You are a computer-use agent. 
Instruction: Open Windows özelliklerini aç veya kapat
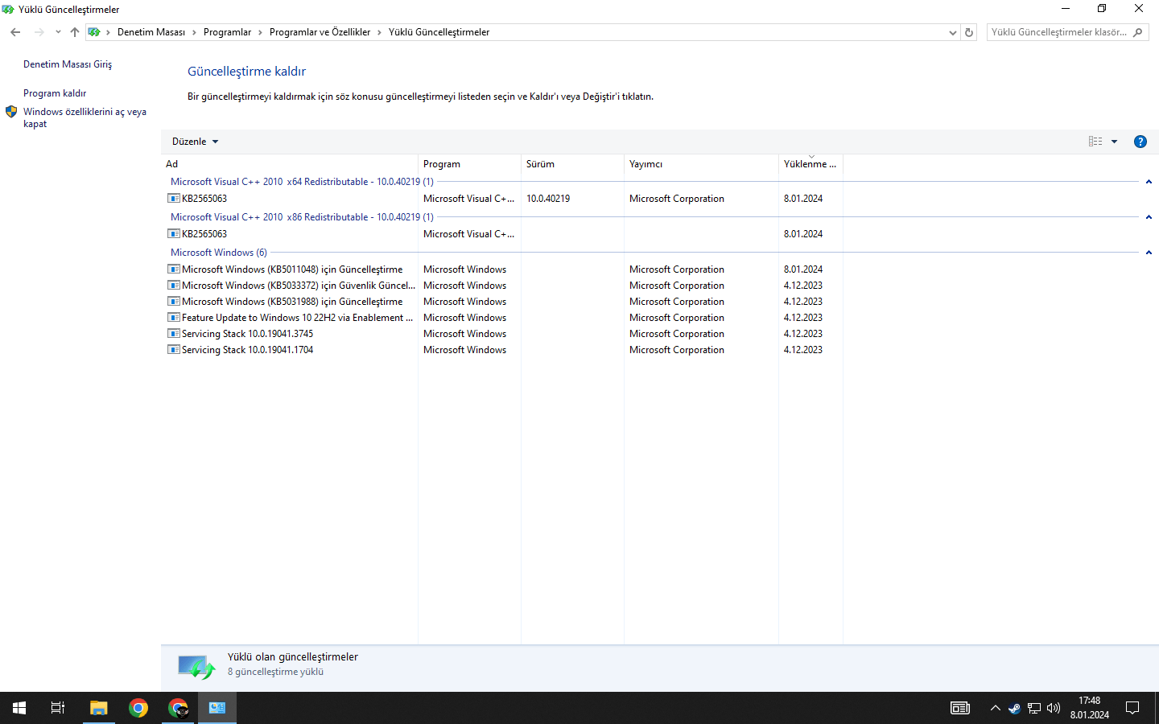tap(85, 117)
